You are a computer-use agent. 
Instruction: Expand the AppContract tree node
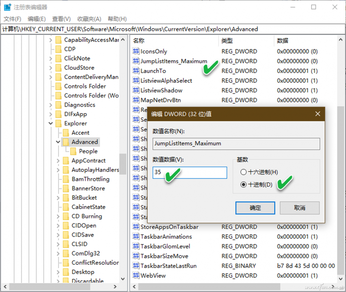[x=59, y=161]
